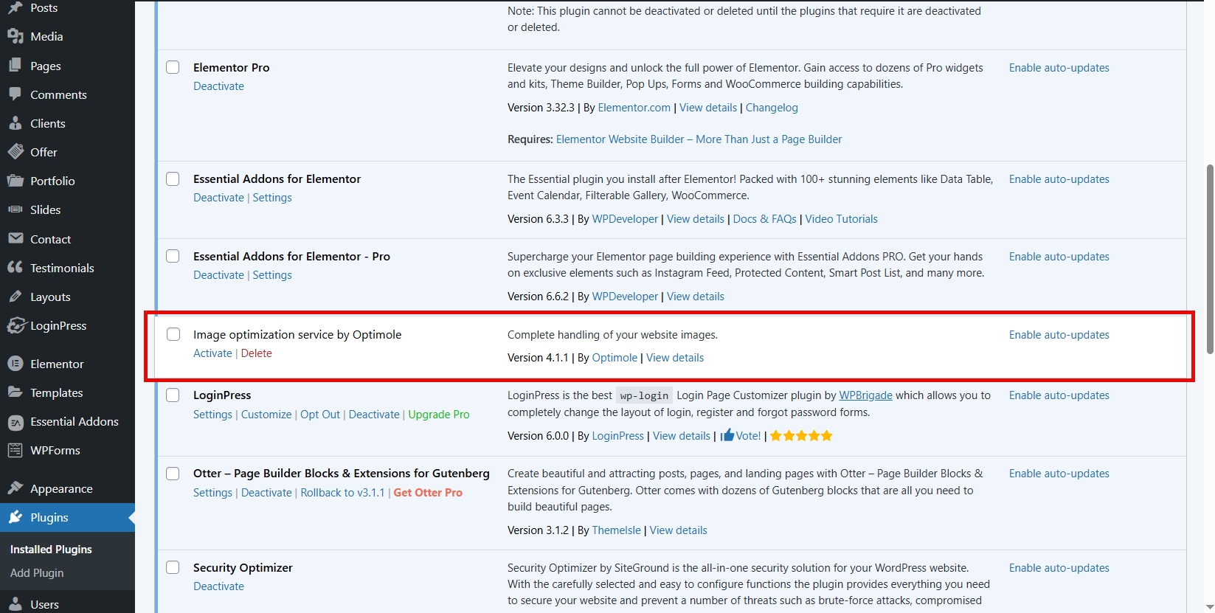The width and height of the screenshot is (1215, 613).
Task: Click the Pages icon in sidebar
Action: (15, 66)
